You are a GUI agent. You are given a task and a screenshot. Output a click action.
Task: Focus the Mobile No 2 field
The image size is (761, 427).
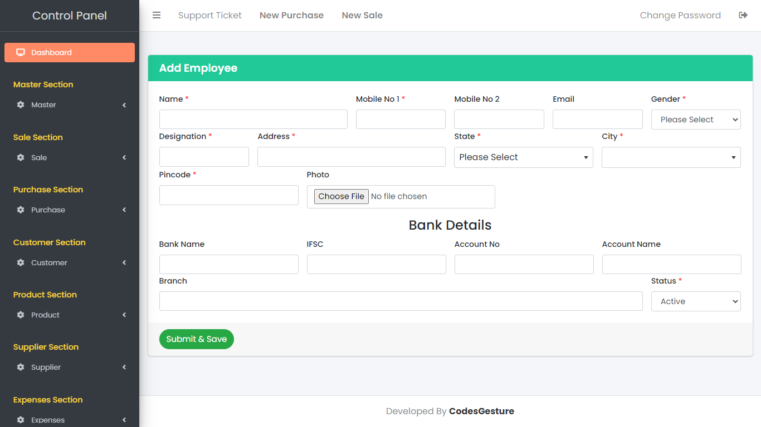click(499, 120)
